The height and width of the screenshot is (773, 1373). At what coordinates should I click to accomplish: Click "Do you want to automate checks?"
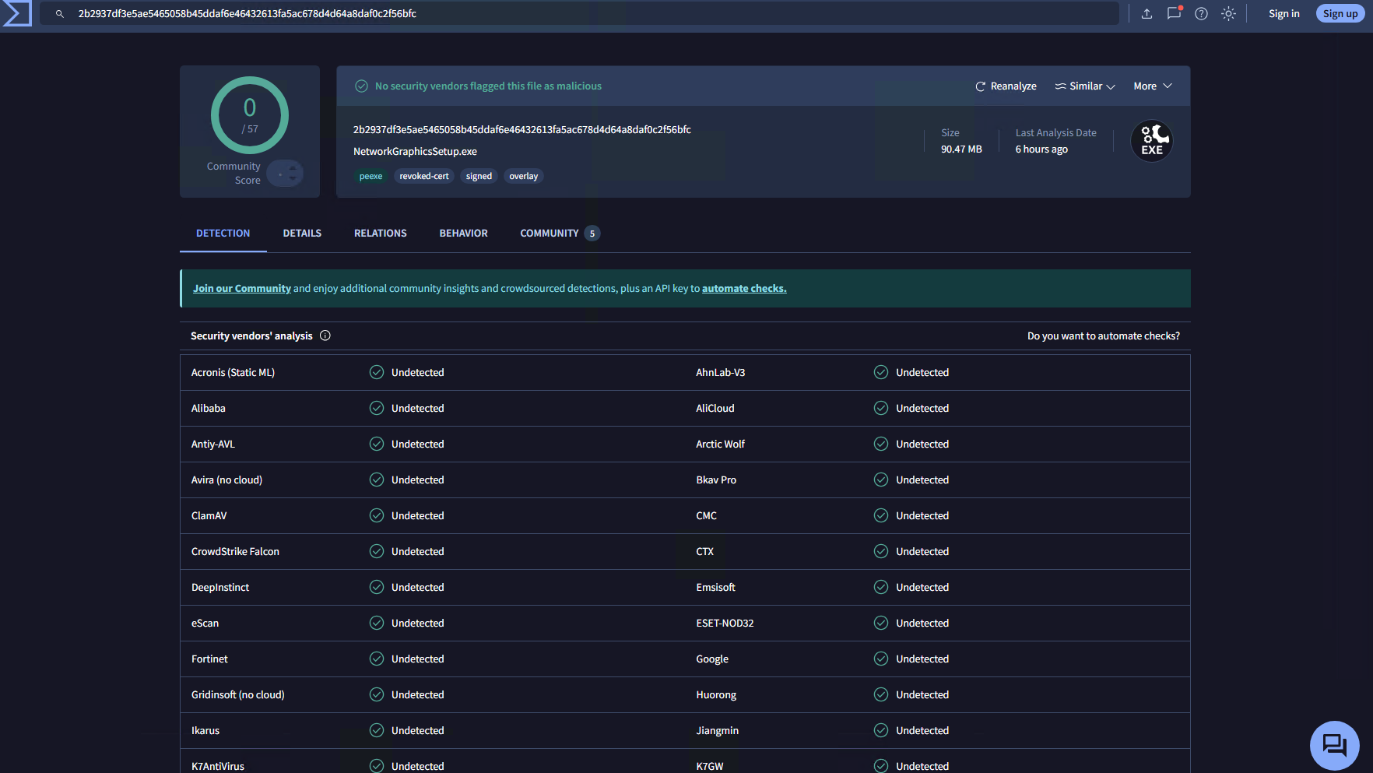click(1104, 336)
